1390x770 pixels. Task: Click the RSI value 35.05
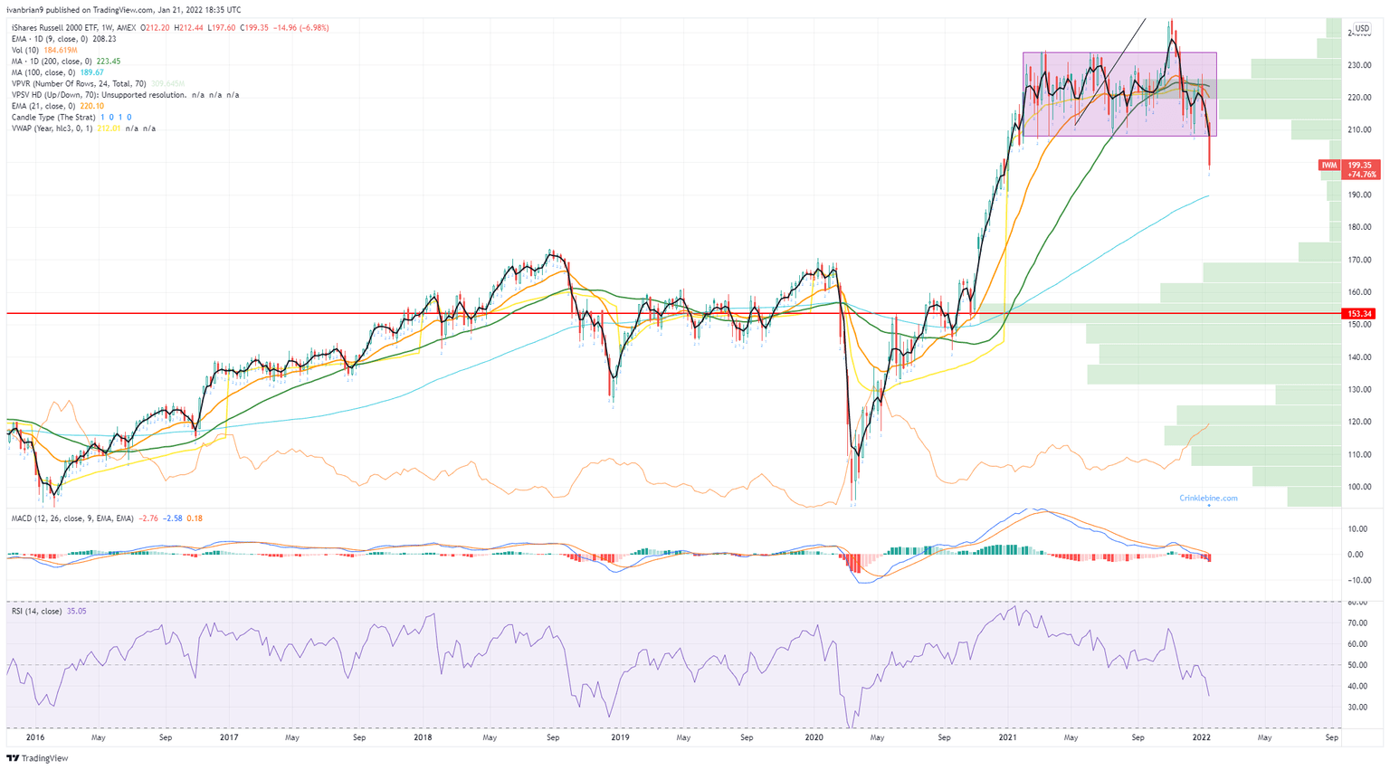point(77,612)
